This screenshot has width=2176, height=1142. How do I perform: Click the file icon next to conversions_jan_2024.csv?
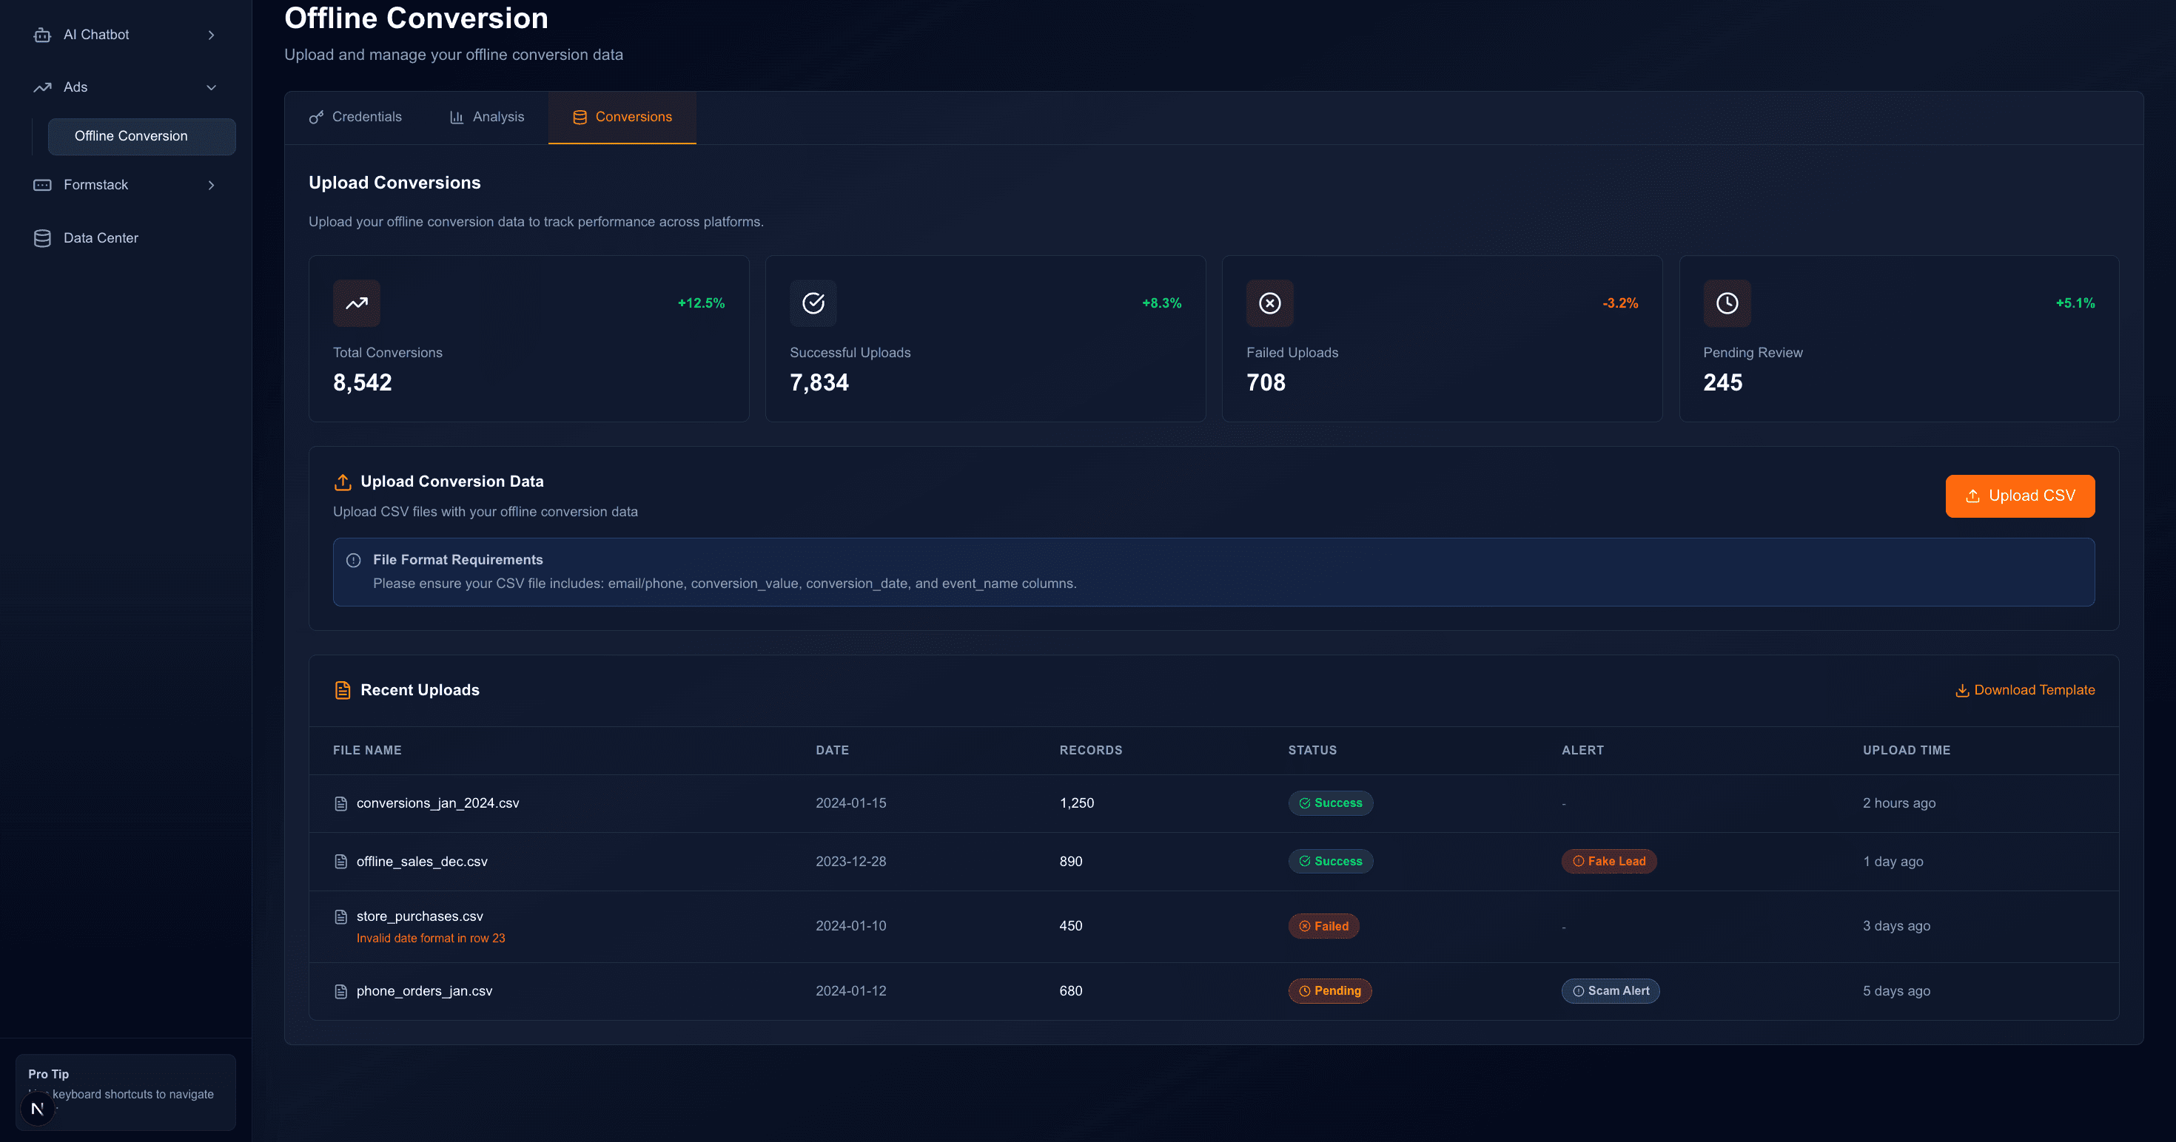coord(340,803)
